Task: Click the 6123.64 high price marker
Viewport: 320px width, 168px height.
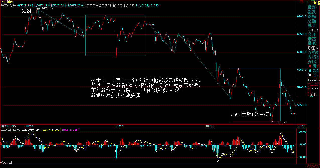Action: [x=47, y=8]
